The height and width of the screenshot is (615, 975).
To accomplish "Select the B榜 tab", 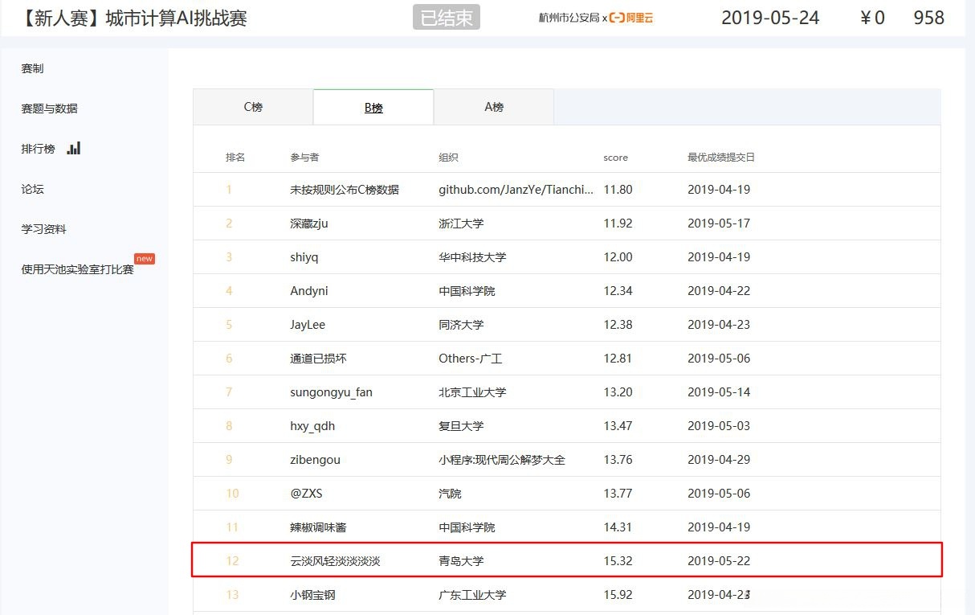I will (x=373, y=108).
